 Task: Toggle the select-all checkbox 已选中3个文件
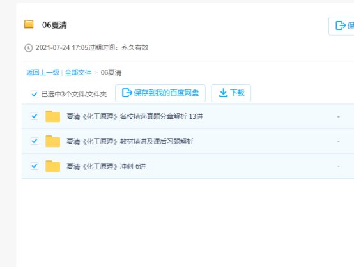pos(35,94)
